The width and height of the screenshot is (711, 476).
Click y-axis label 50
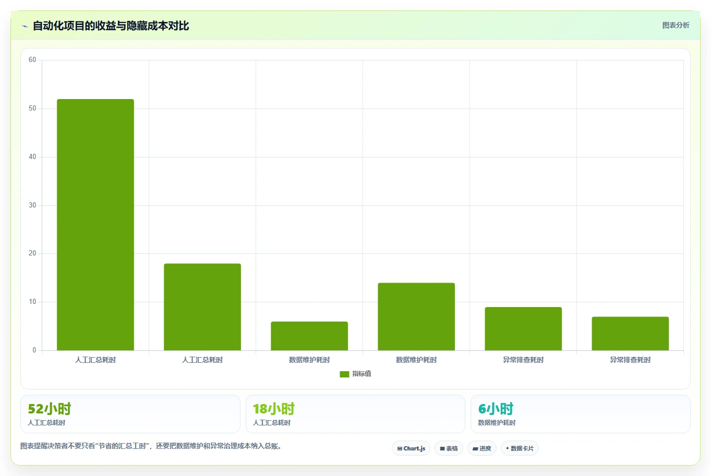point(32,108)
